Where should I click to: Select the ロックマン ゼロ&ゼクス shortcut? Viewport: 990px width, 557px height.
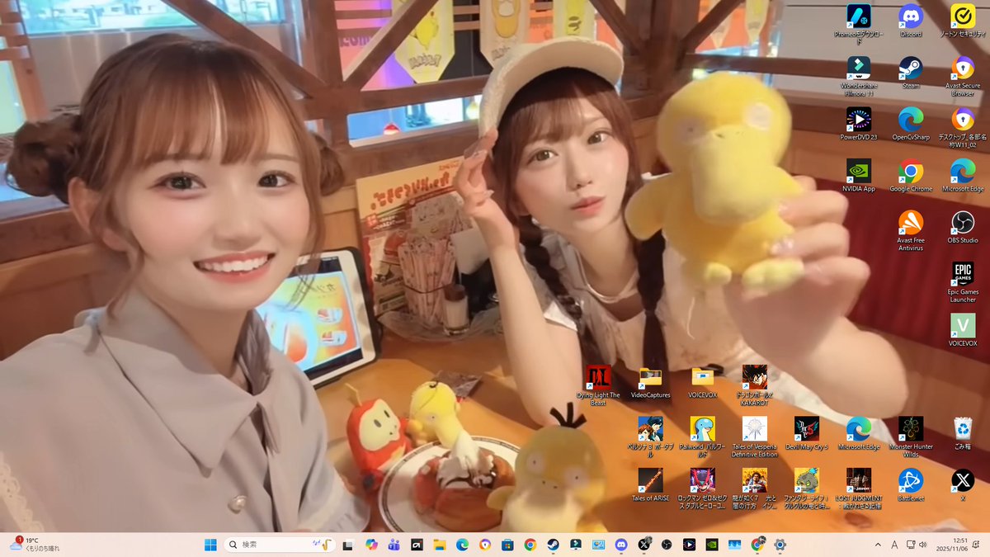tap(702, 489)
